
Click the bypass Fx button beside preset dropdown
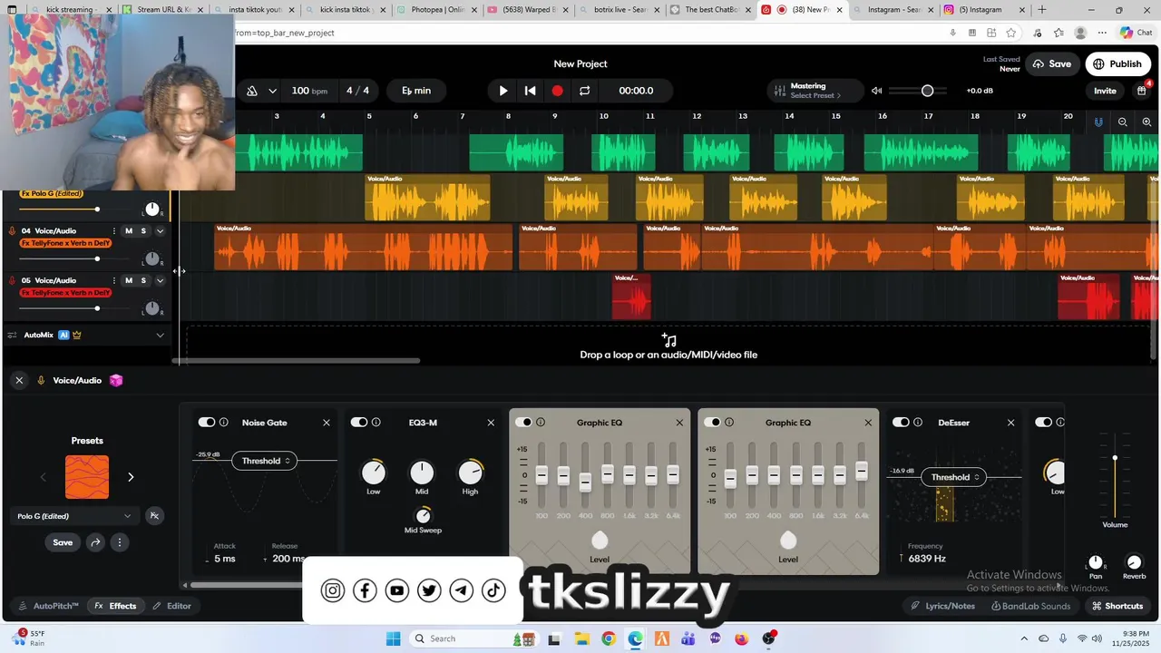tap(154, 516)
